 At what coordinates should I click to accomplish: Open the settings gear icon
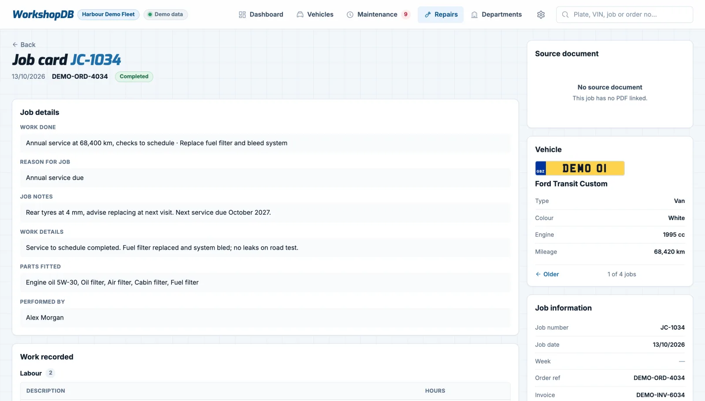(541, 15)
